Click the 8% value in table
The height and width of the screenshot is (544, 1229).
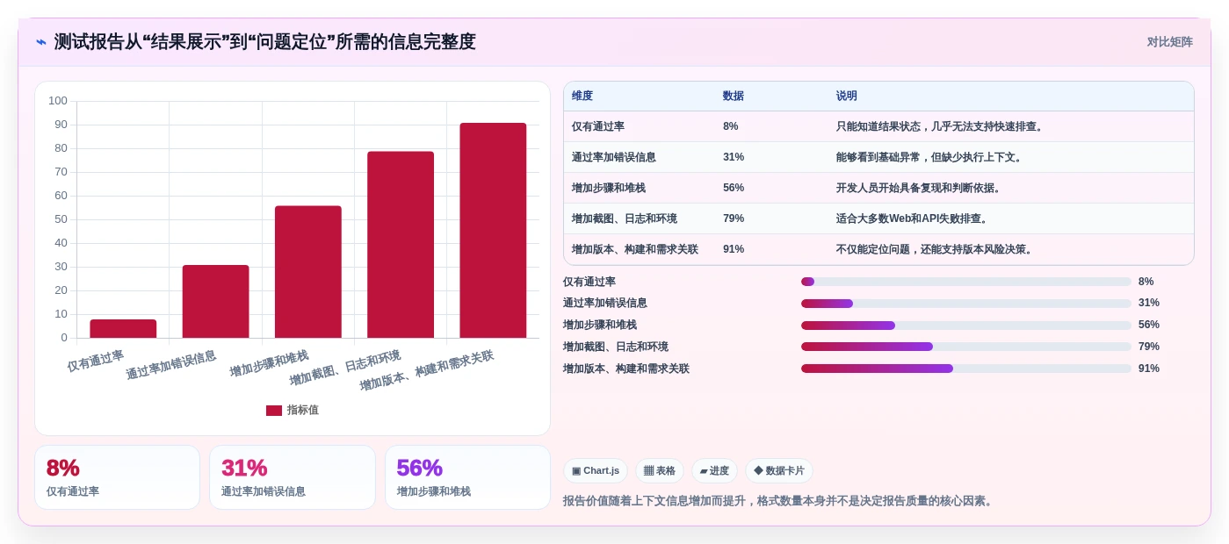[x=731, y=126]
